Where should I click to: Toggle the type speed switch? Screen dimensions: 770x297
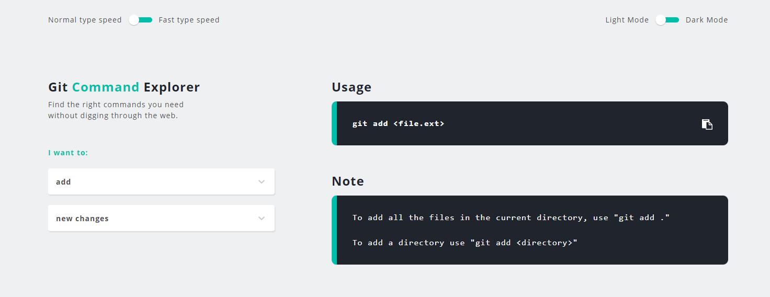[x=140, y=20]
